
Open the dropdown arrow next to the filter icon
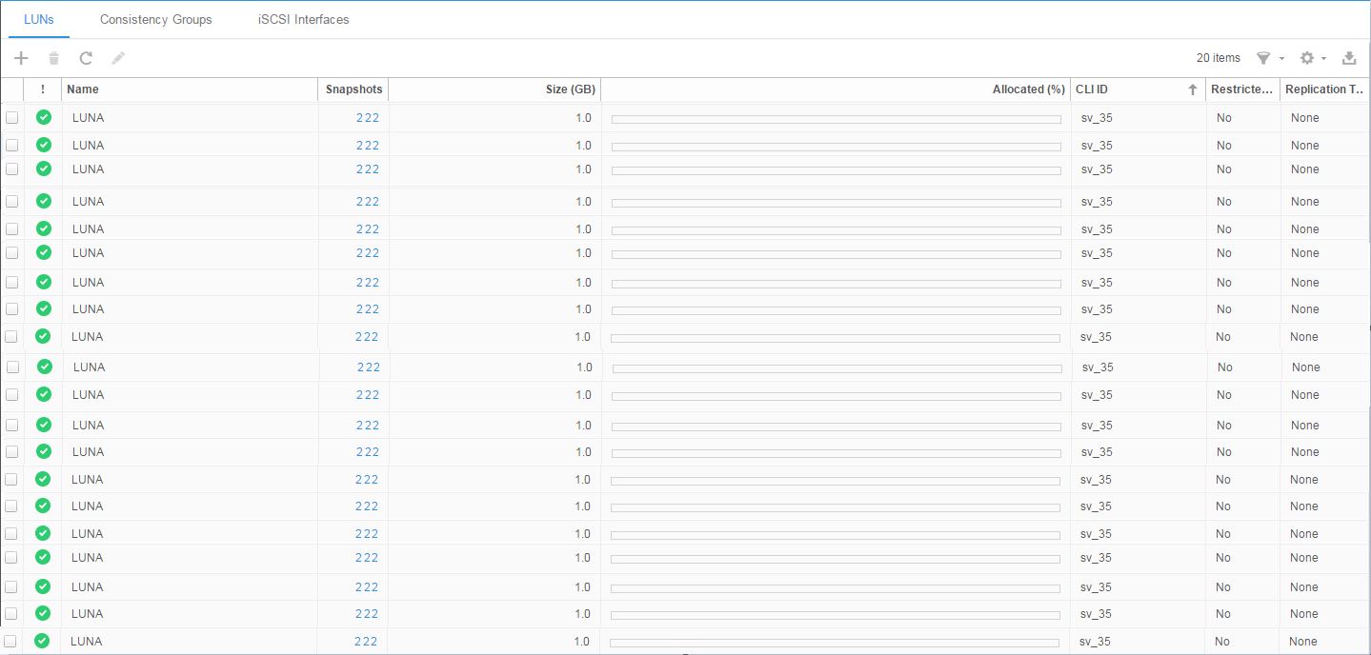[1280, 57]
